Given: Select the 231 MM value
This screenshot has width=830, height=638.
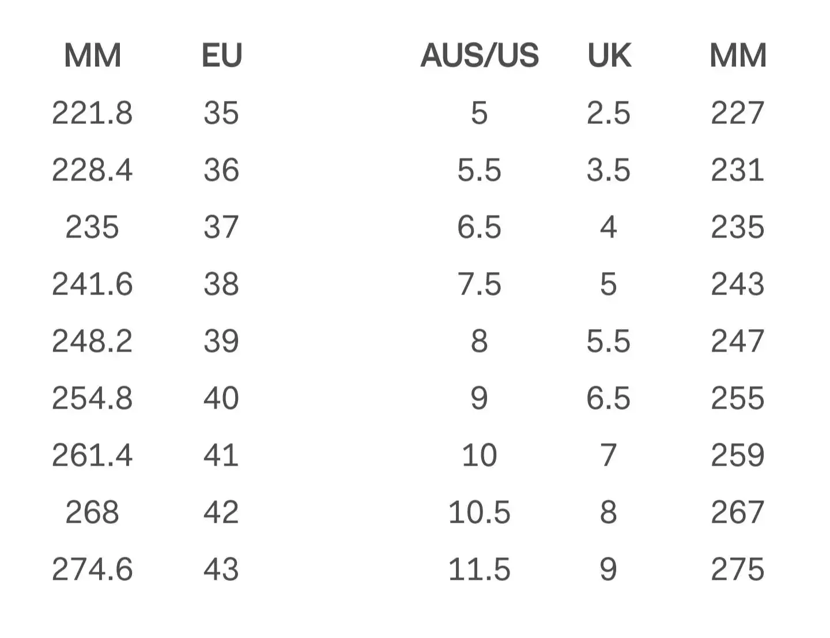Looking at the screenshot, I should click(738, 170).
